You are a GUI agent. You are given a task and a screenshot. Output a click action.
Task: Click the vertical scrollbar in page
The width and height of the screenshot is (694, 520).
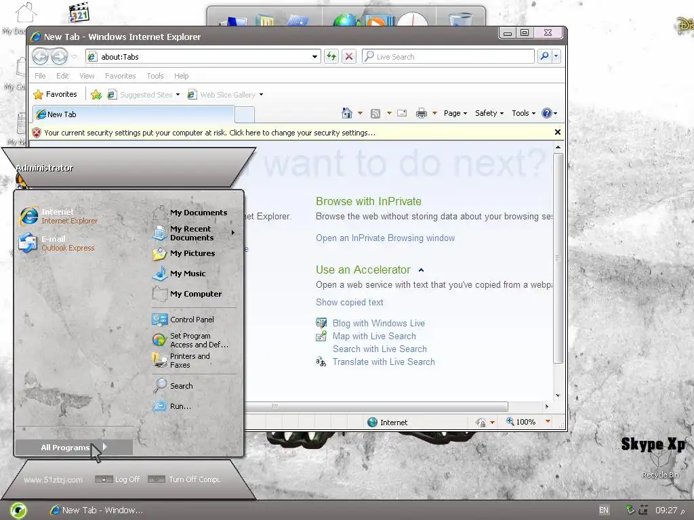click(558, 258)
